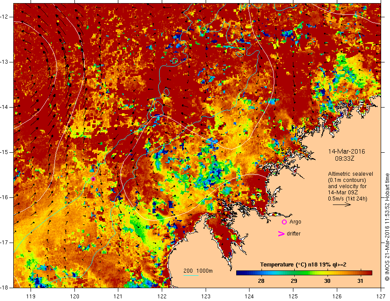This screenshot has width=390, height=301.
Task: Click the latitude label -16
Action: (4, 197)
